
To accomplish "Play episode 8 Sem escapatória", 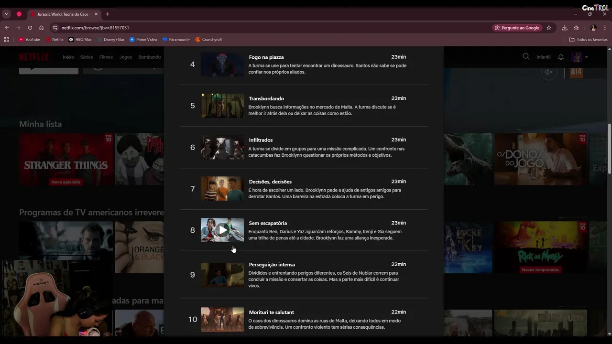I will 222,230.
